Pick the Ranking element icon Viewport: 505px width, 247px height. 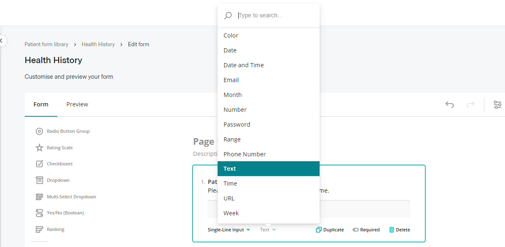40,229
